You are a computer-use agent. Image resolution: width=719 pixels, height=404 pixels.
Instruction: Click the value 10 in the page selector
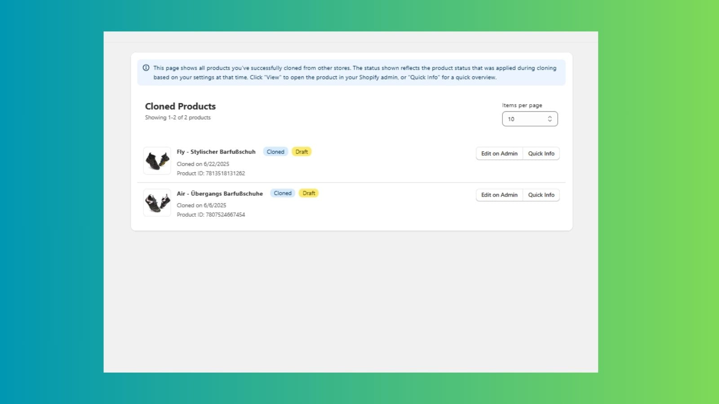[511, 119]
